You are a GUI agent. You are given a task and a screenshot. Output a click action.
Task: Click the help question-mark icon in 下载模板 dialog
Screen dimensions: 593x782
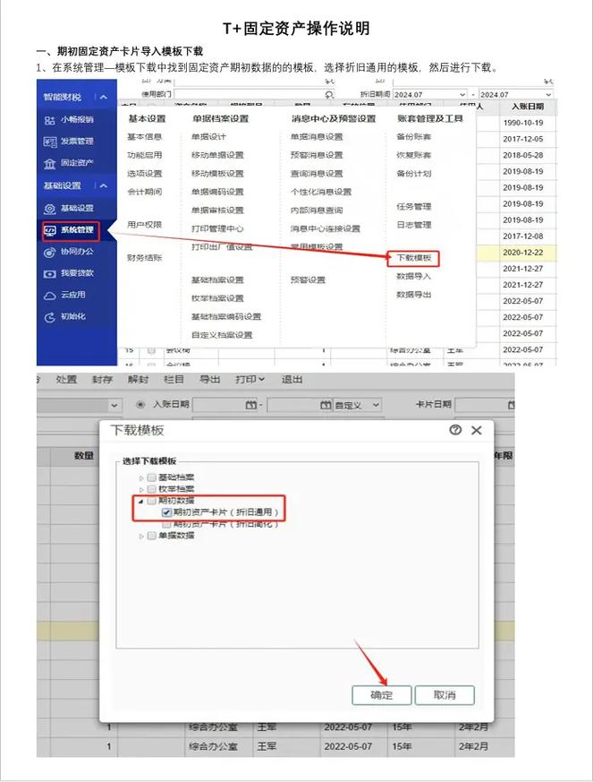click(x=455, y=430)
